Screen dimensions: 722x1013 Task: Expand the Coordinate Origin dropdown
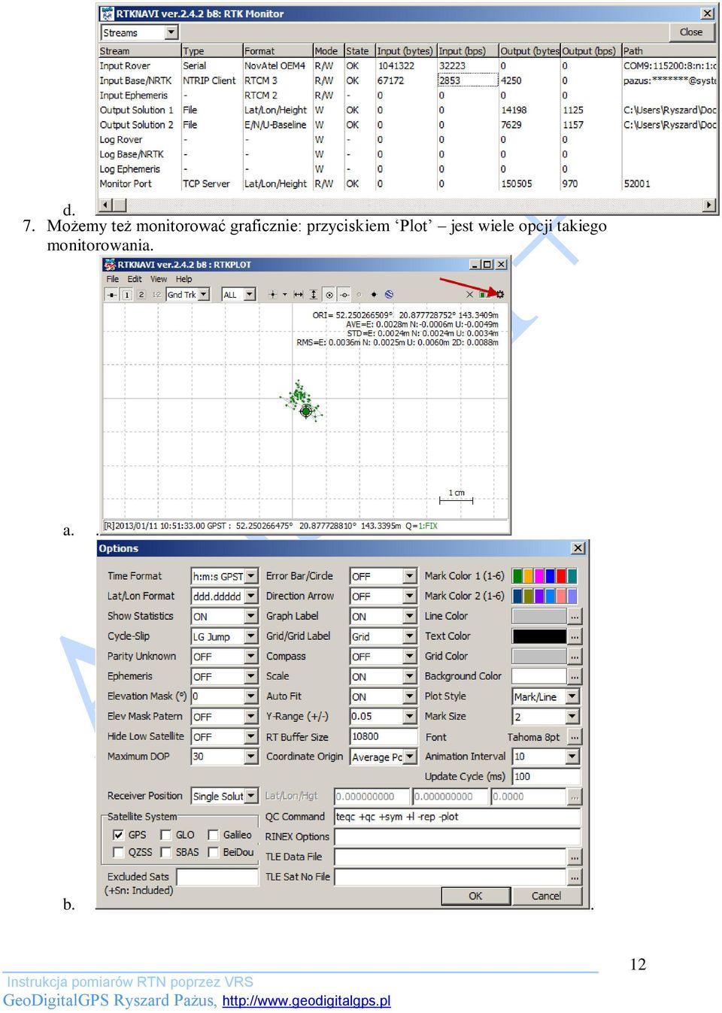pos(410,757)
